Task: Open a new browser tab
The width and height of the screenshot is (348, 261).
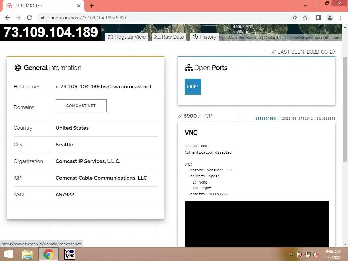Action: click(92, 6)
